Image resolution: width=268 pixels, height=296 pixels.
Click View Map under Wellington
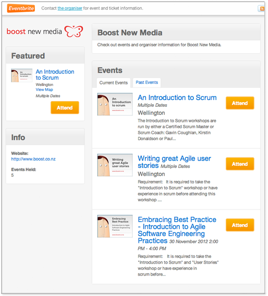coord(44,90)
